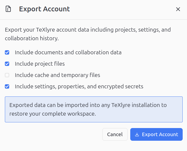
Task: Close the Export Account dialog with X
Action: (178, 9)
